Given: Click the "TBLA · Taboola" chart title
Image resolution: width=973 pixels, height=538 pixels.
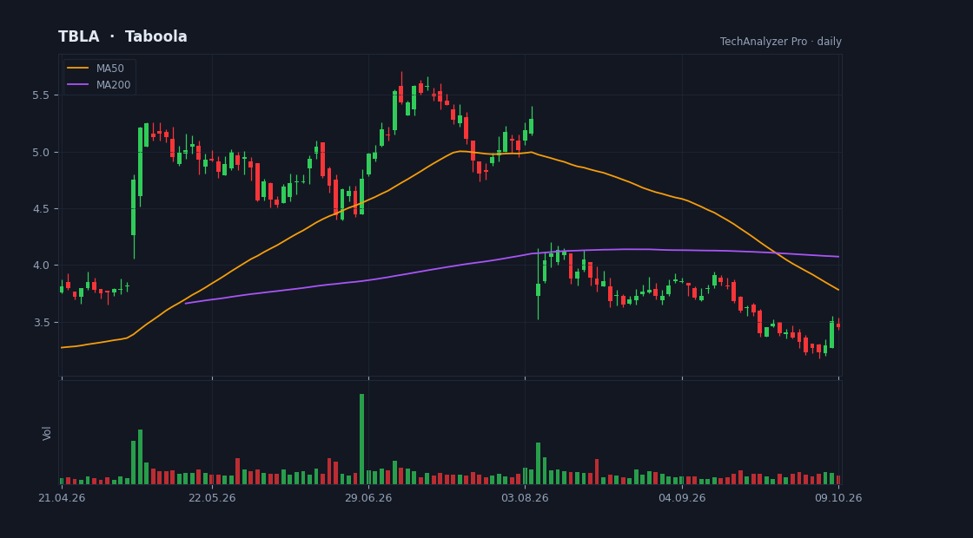Looking at the screenshot, I should (122, 36).
